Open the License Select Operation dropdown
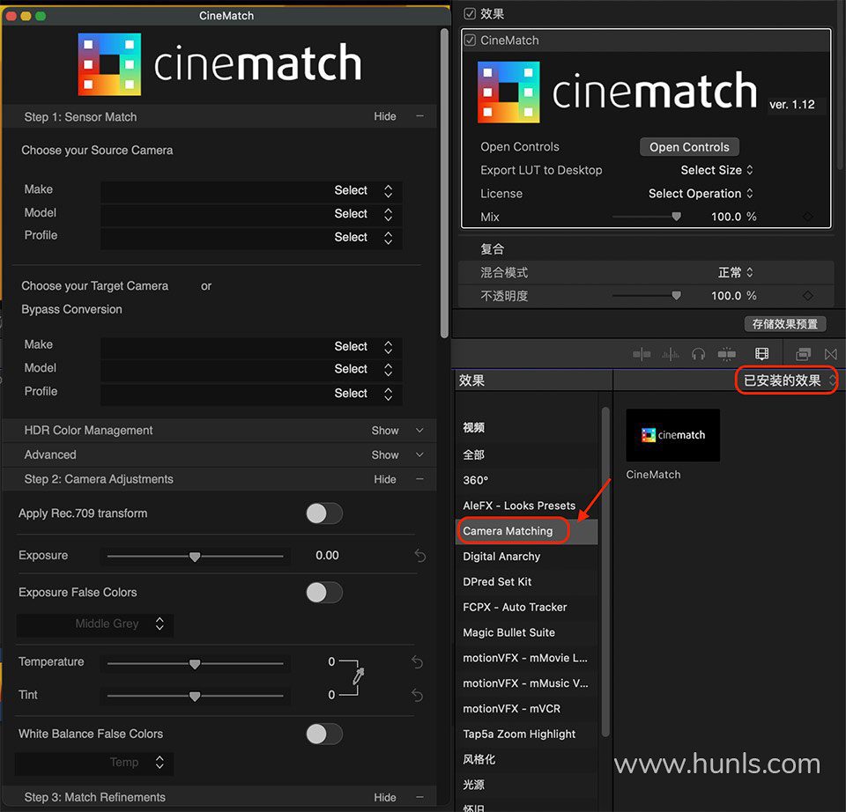The height and width of the screenshot is (812, 846). (701, 194)
